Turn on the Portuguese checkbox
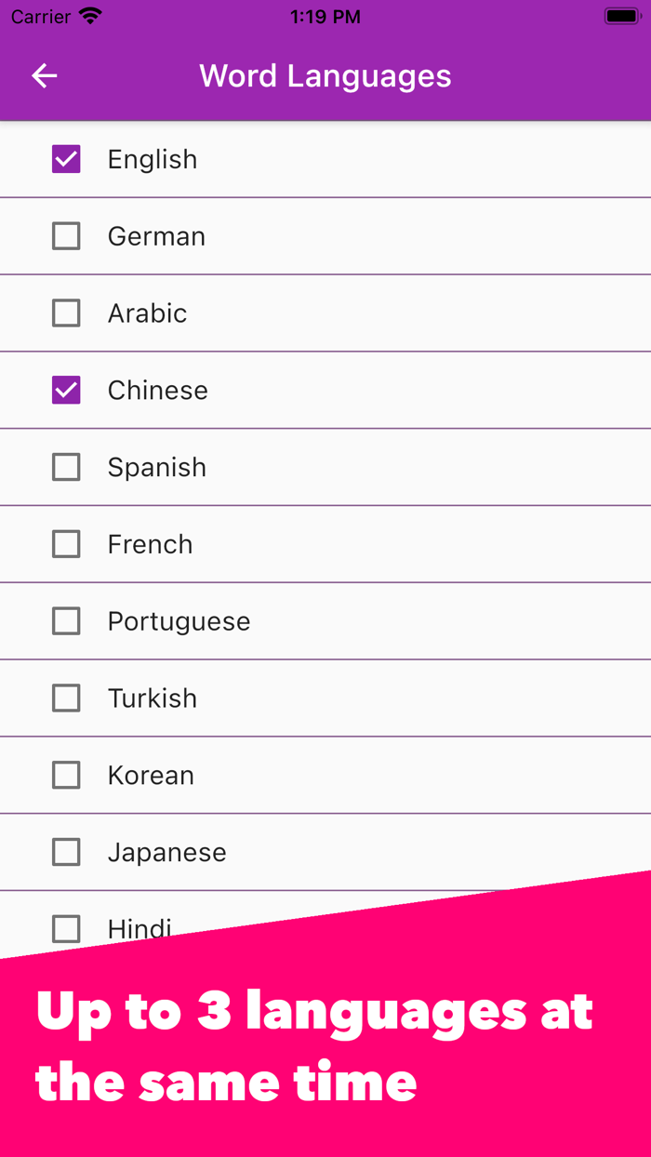This screenshot has width=651, height=1157. 66,621
